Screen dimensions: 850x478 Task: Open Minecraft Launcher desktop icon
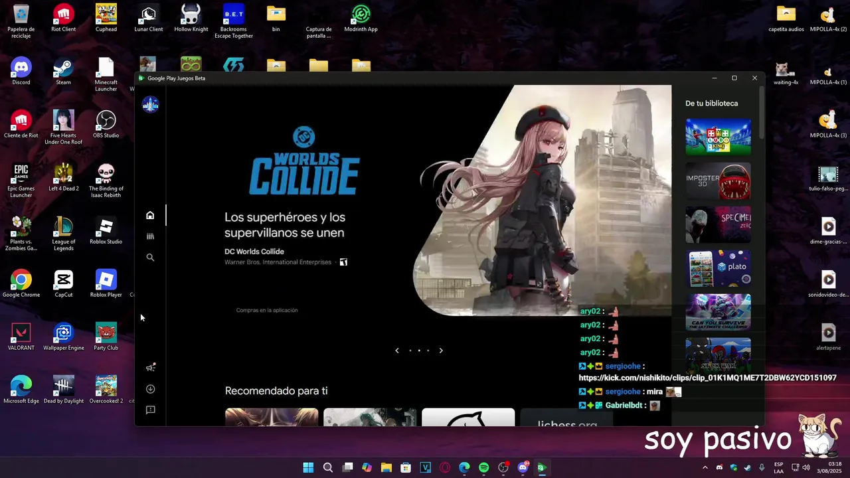click(x=106, y=74)
